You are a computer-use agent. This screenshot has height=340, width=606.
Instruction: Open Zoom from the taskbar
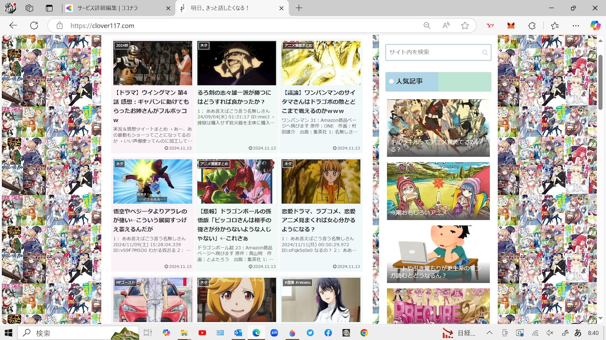(274, 333)
